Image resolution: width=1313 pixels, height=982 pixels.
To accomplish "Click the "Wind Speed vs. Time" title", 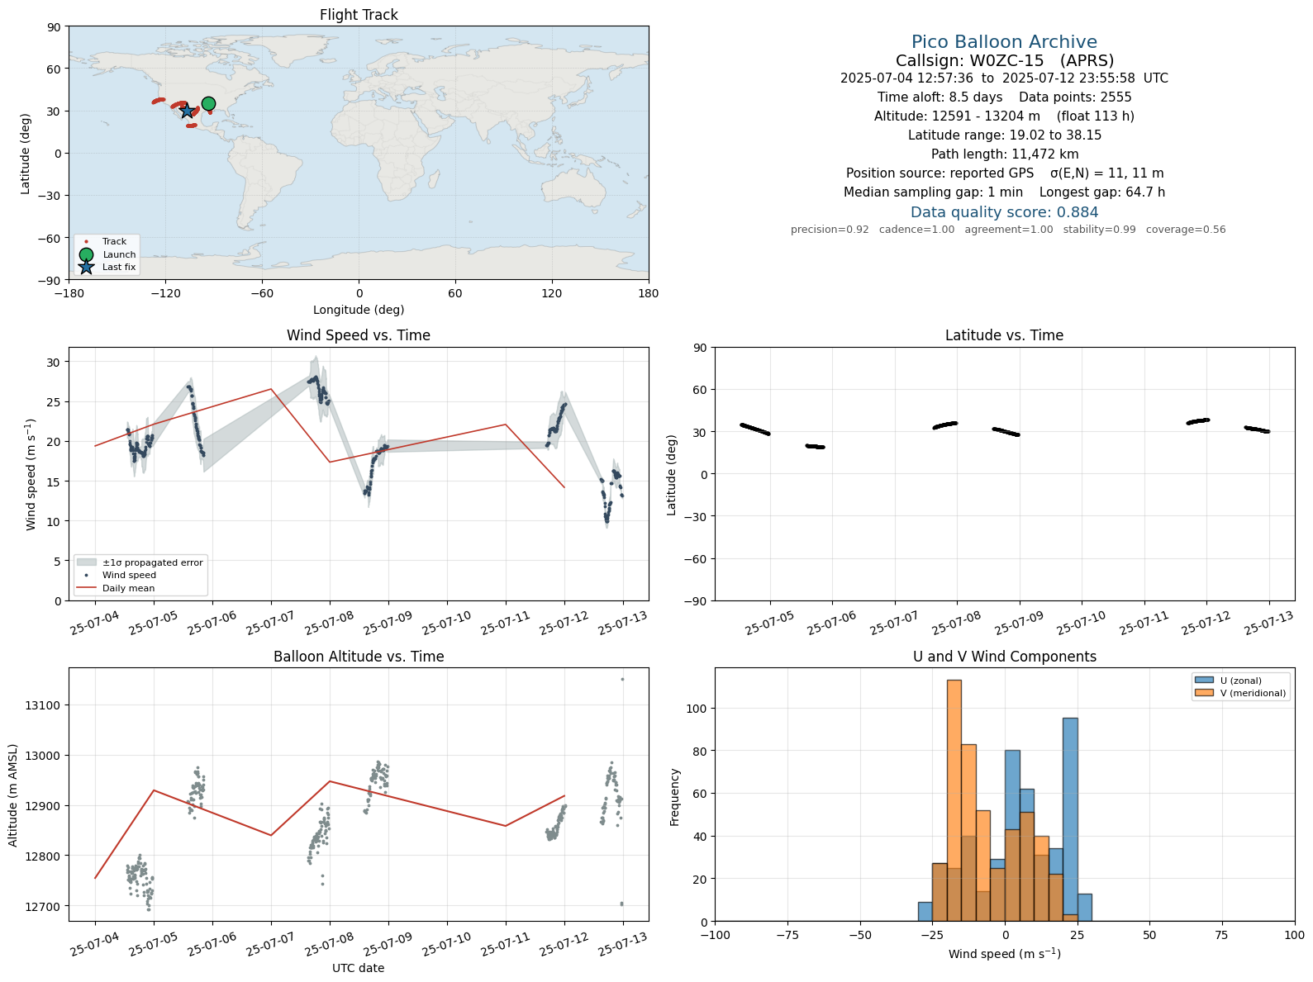I will pyautogui.click(x=359, y=335).
